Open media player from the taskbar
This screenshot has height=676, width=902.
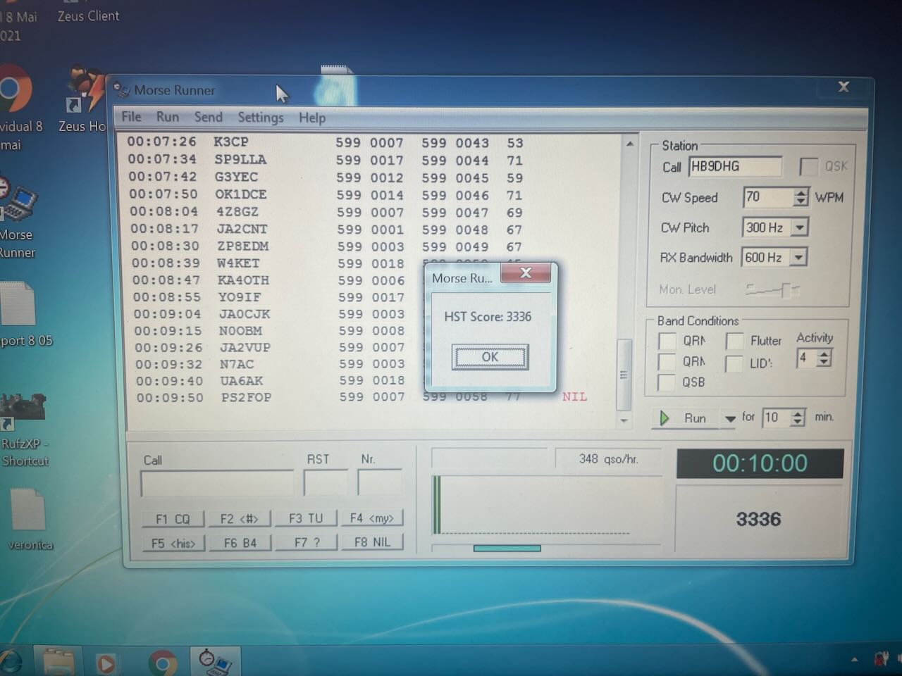(x=106, y=663)
